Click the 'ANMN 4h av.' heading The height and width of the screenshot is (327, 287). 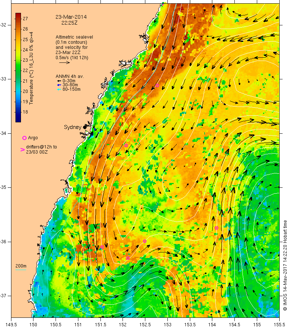click(70, 76)
